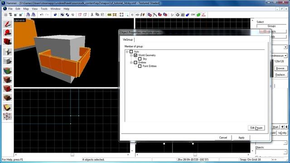
Task: Click the red 'dis free' toolbar icon
Action: [204, 15]
